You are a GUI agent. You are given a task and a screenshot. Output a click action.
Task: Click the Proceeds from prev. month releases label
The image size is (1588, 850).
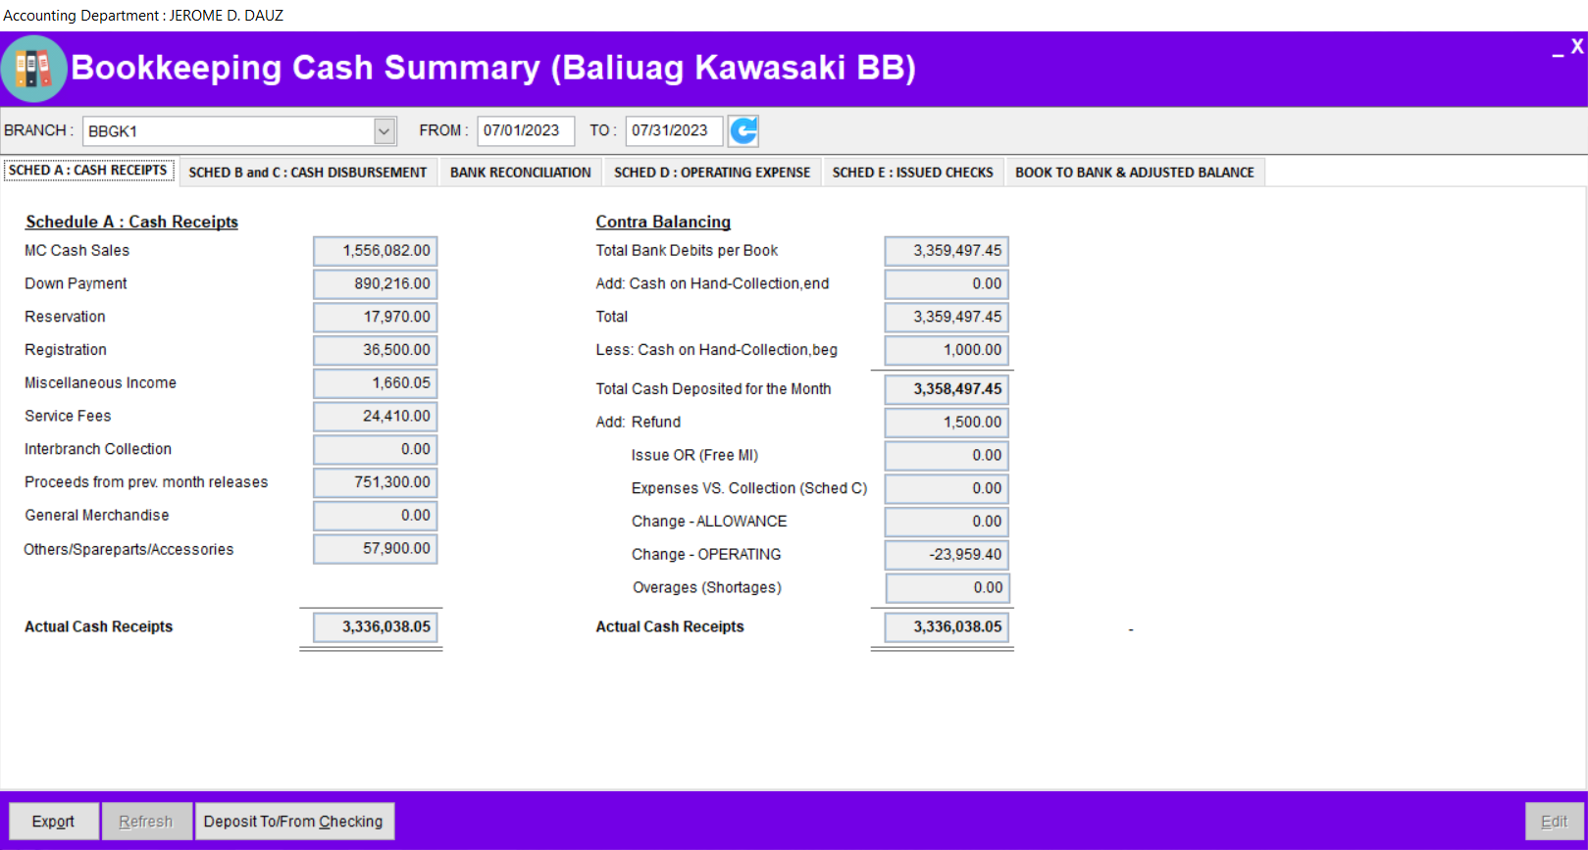tap(146, 482)
